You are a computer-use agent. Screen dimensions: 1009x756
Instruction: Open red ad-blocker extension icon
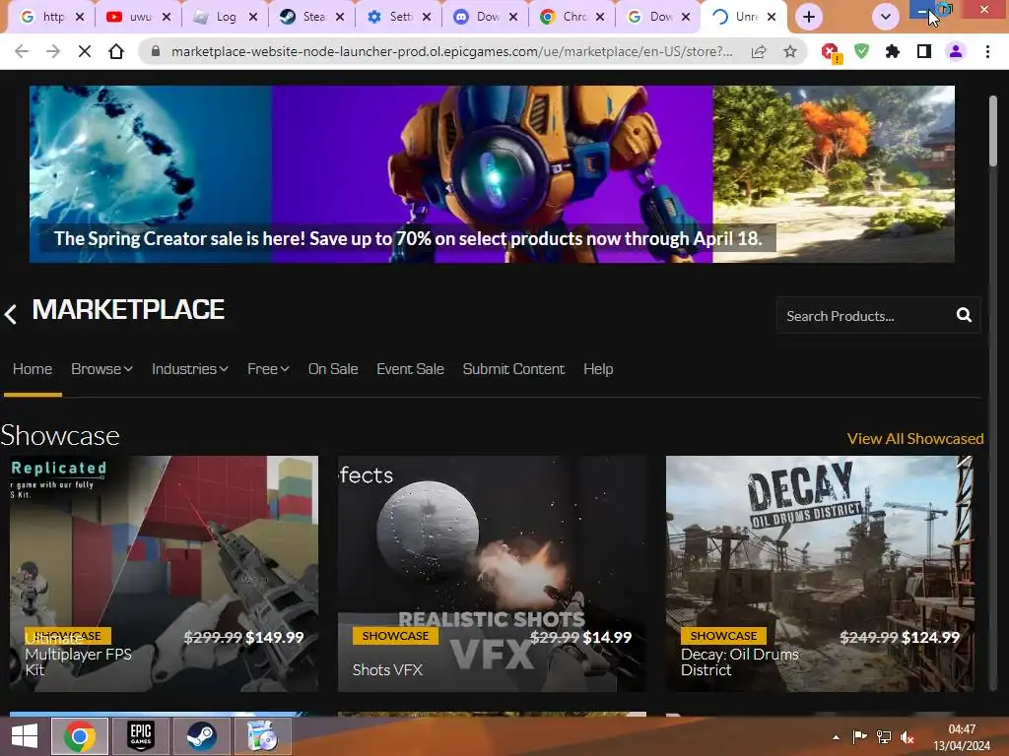tap(832, 53)
